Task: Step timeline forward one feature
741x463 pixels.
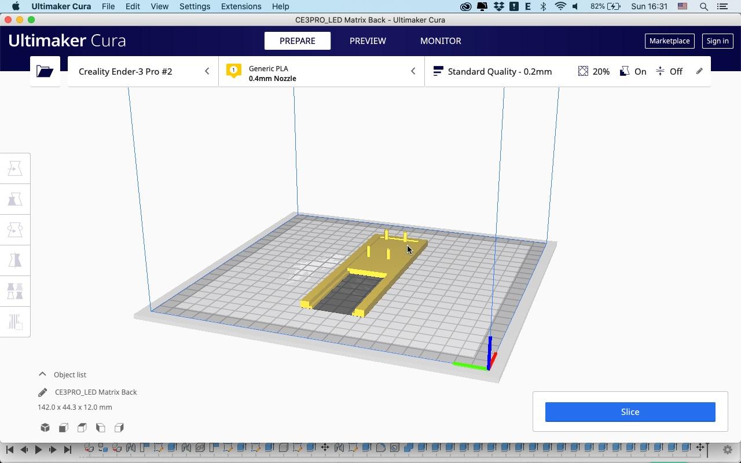Action: [x=53, y=450]
